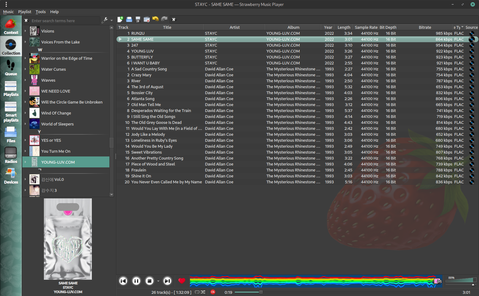Open the Tools menu
This screenshot has height=296, width=479.
[40, 12]
